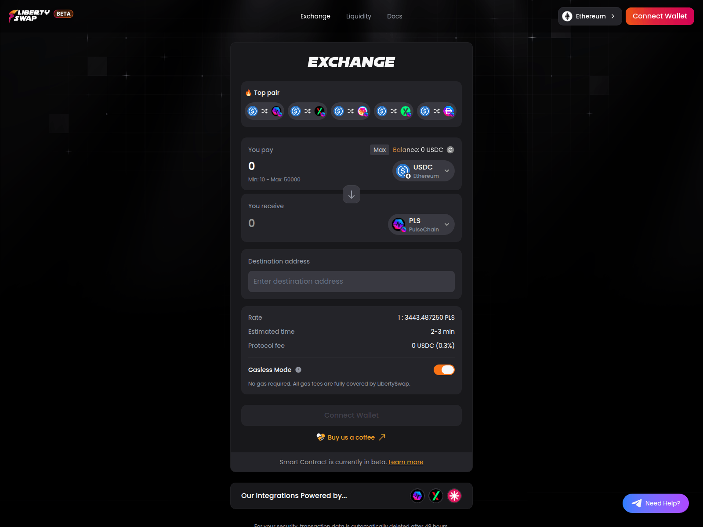Disable the Gasless Mode toggle
Image resolution: width=703 pixels, height=527 pixels.
pyautogui.click(x=444, y=370)
